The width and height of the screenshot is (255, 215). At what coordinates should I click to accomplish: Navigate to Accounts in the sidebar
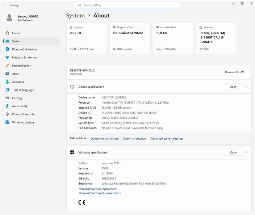coord(18,82)
